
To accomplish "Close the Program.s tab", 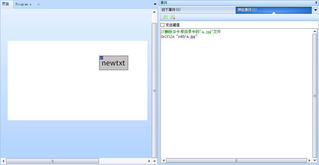I will (38, 4).
